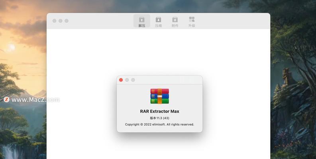Click the 'Copyright © 2022 elimisoft' line

point(160,124)
